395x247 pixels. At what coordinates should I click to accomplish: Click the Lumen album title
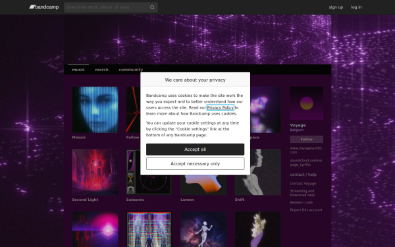pos(187,200)
